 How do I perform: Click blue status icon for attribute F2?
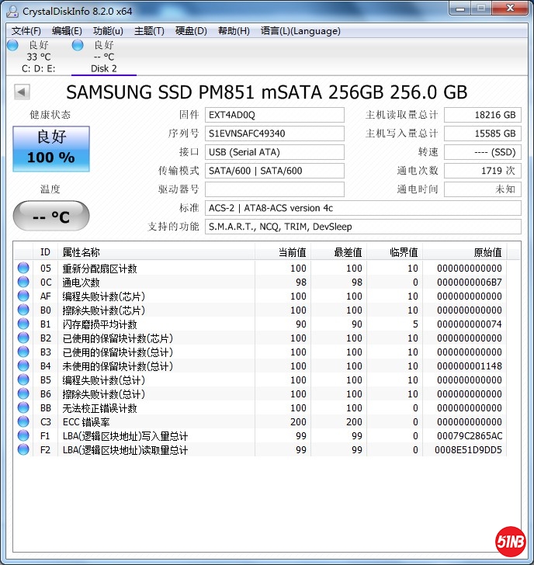[x=23, y=450]
